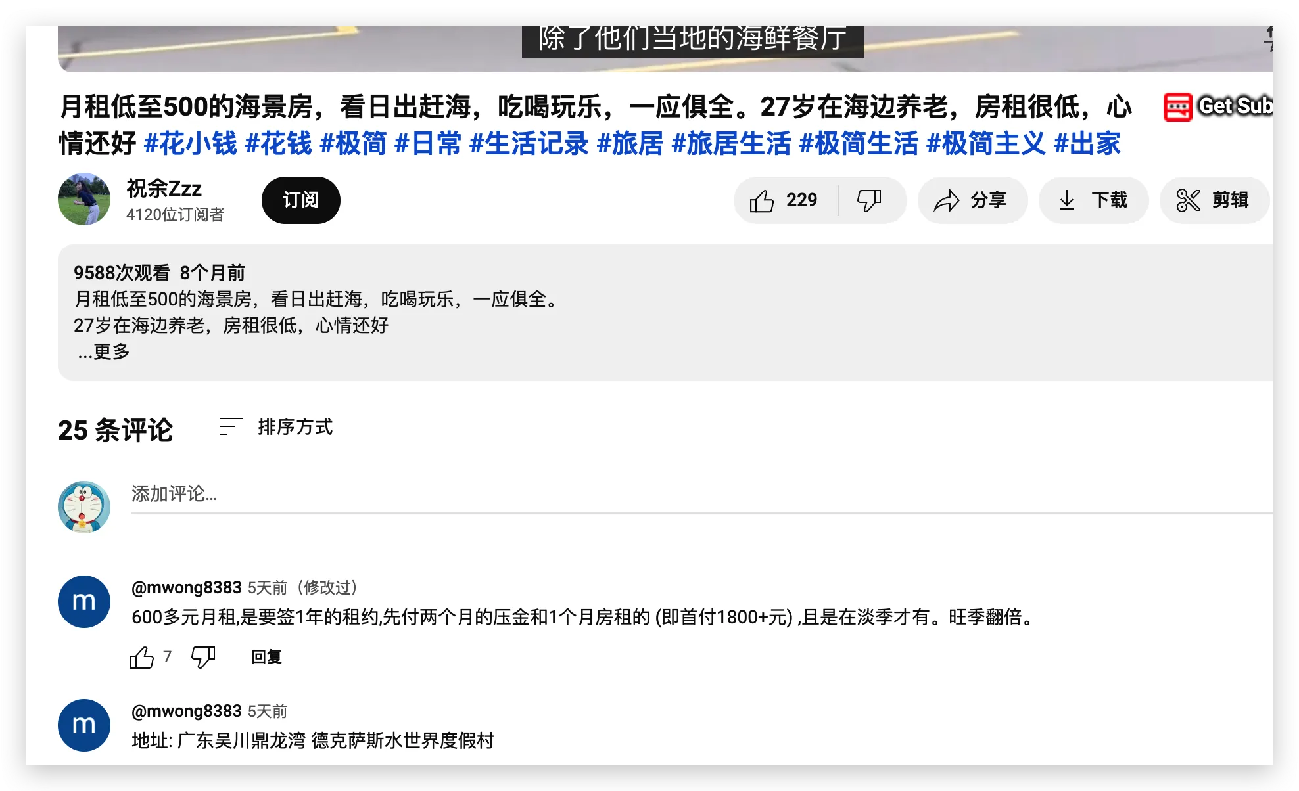Image resolution: width=1299 pixels, height=791 pixels.
Task: Expand the description with ...更多
Action: (104, 352)
